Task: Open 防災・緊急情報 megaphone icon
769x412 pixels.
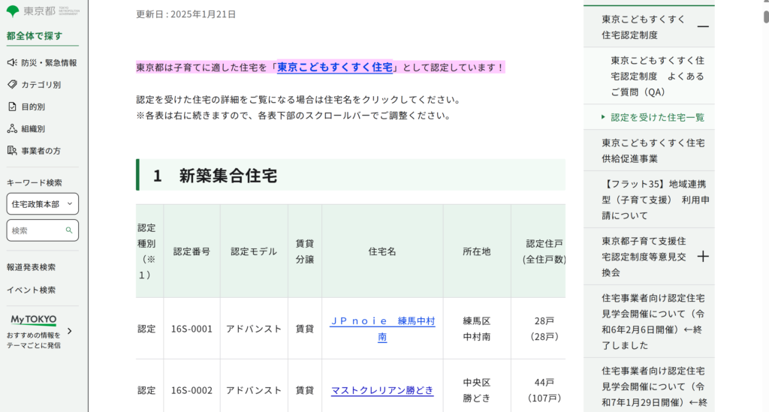Action: 12,63
